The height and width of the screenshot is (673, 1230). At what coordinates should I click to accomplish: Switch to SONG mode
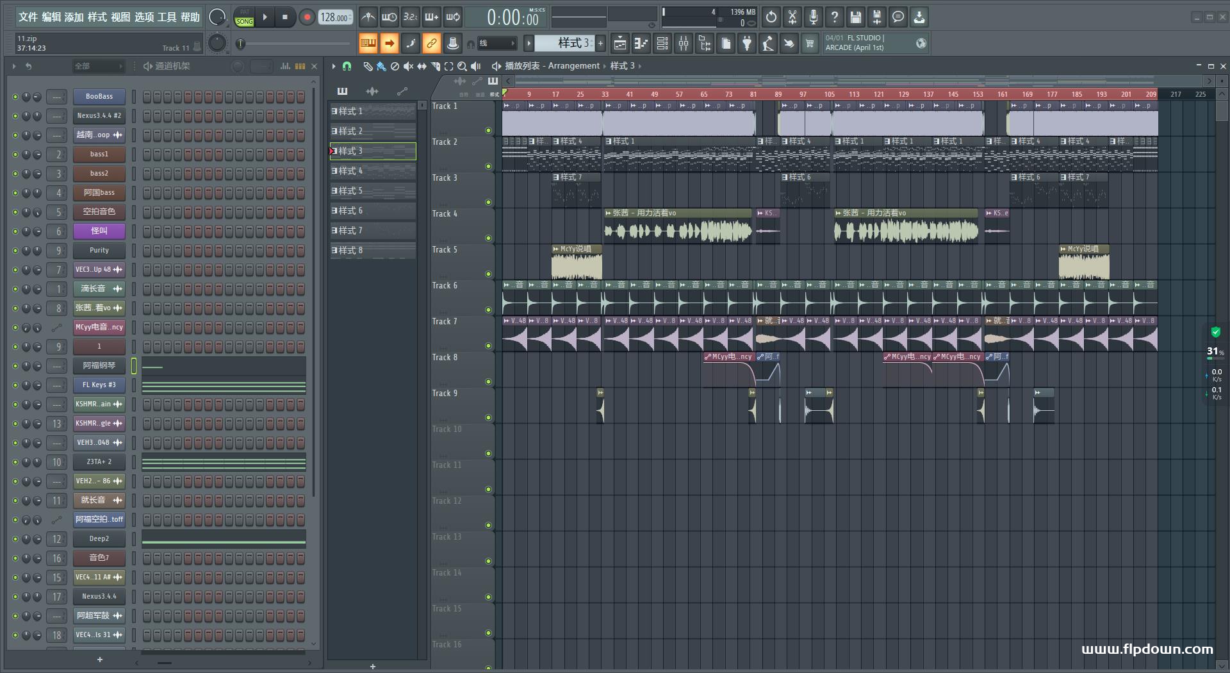(244, 21)
